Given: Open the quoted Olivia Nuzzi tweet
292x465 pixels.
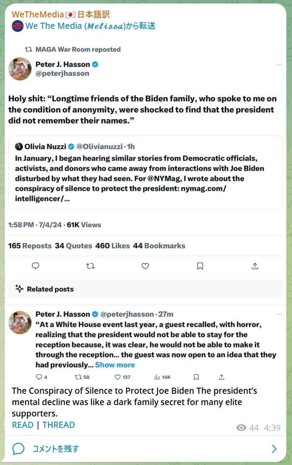Looking at the screenshot, I should coord(145,173).
